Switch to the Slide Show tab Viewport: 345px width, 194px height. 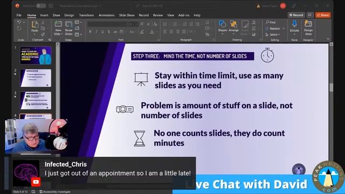(127, 15)
